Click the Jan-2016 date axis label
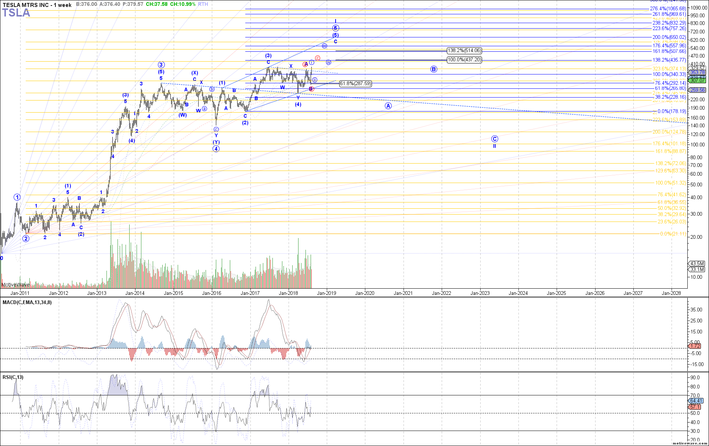This screenshot has height=446, width=709. click(x=211, y=293)
